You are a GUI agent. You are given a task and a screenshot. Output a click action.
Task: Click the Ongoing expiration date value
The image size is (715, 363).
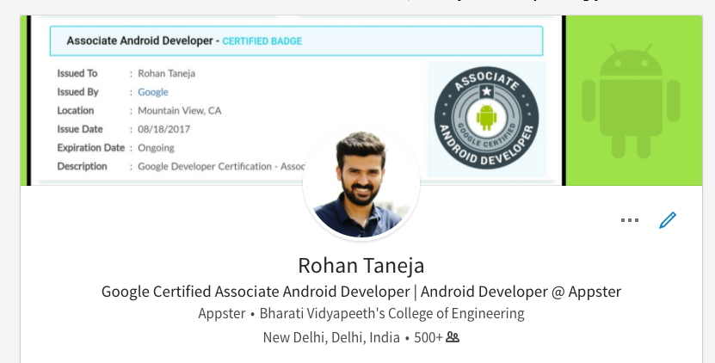point(156,148)
